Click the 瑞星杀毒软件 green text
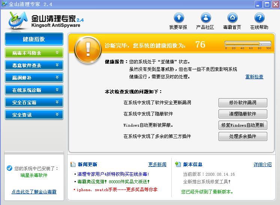Viewport: 280px width, 205px height. tap(34, 175)
